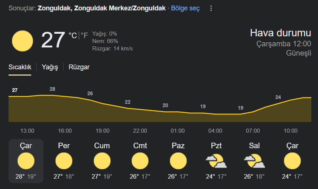The height and width of the screenshot is (189, 318).
Task: Open the three-dot options menu
Action: [x=211, y=8]
